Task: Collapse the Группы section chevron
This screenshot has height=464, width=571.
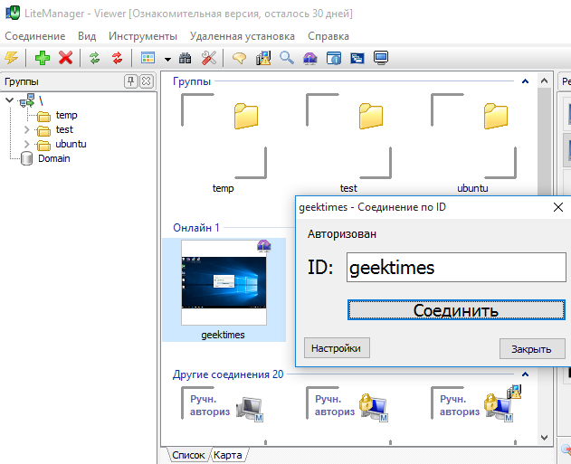Action: (x=525, y=81)
